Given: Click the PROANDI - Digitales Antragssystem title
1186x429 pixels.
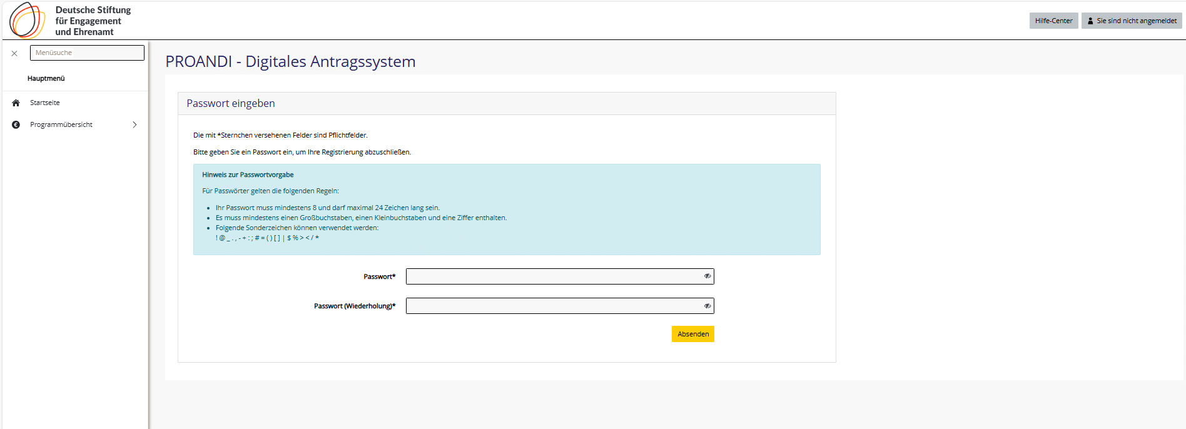Looking at the screenshot, I should pos(290,61).
